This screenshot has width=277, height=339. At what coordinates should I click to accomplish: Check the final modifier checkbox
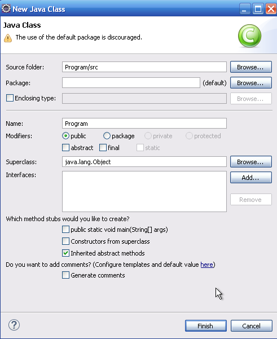point(103,148)
